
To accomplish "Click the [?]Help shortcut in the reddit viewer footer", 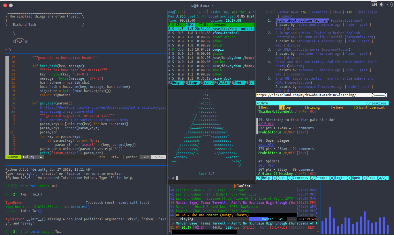I will coord(263,178).
